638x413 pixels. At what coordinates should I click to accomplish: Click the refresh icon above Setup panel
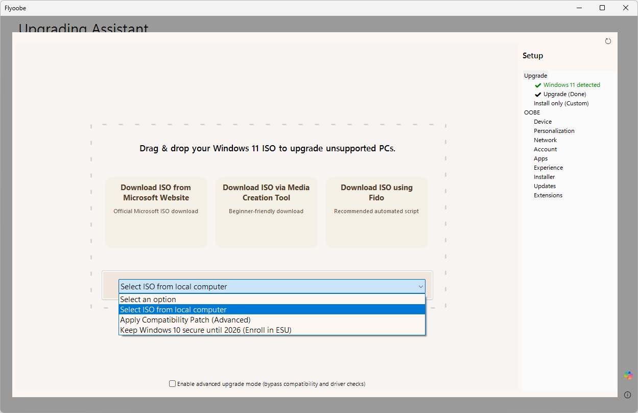[608, 41]
